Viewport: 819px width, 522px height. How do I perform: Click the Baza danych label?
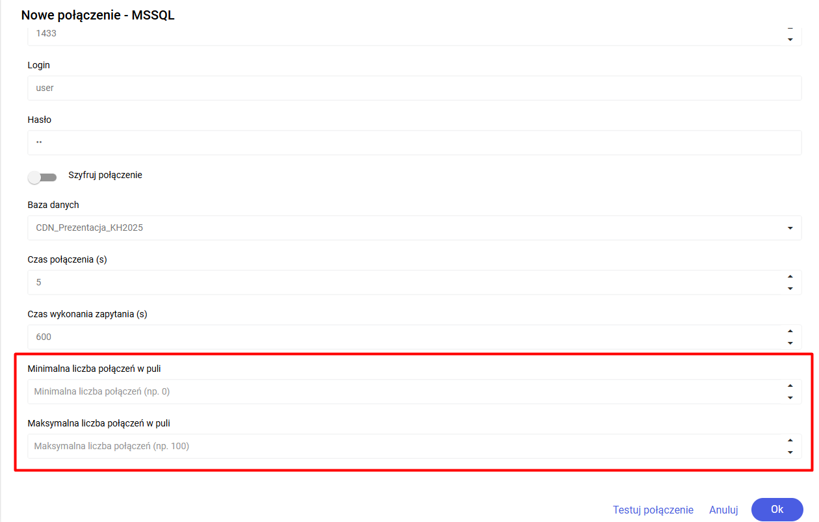coord(53,205)
